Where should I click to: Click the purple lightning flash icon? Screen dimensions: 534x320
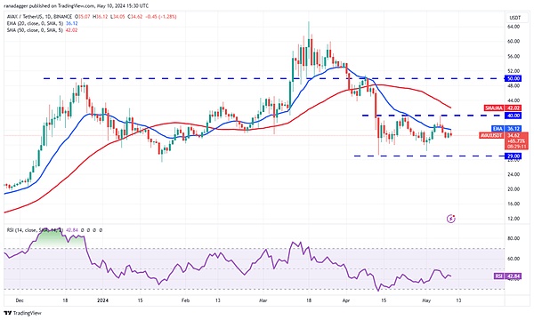pyautogui.click(x=451, y=219)
